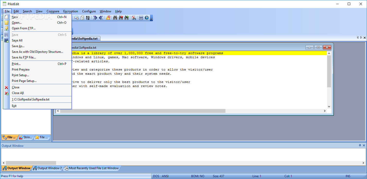
Task: Click the left double-chevron toolbar icon
Action: pyautogui.click(x=101, y=18)
